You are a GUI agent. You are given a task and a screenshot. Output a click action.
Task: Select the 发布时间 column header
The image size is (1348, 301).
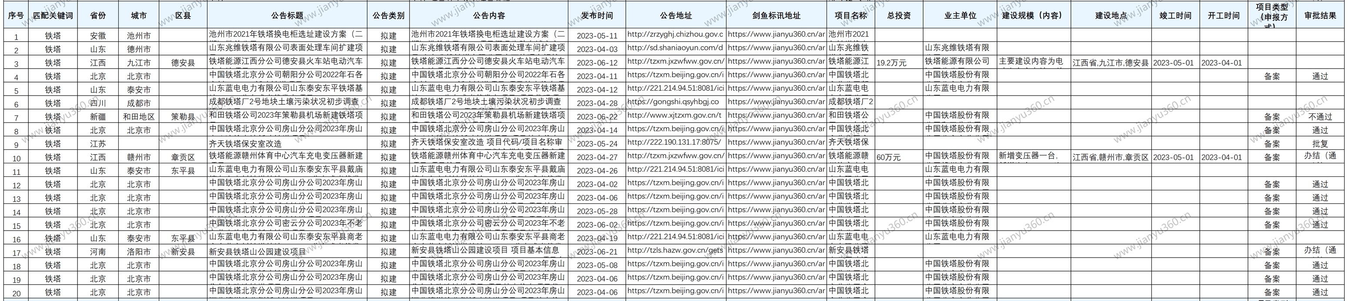597,16
